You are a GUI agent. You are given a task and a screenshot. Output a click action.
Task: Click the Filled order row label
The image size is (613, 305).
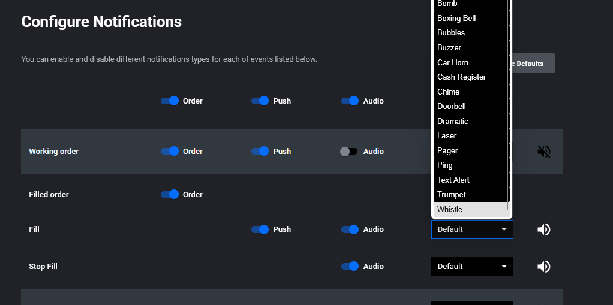pos(49,194)
